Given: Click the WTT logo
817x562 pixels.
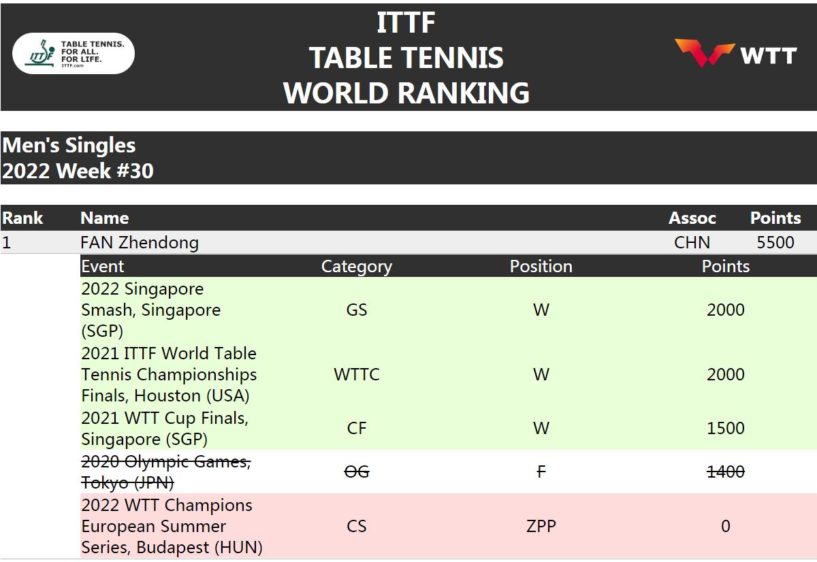Looking at the screenshot, I should (x=735, y=54).
